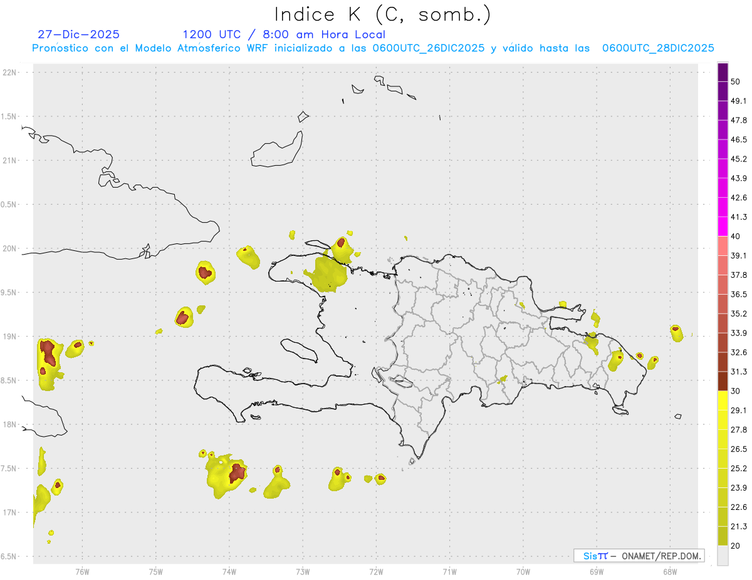This screenshot has height=580, width=752.
Task: Click "1200 UTC / 8:00 am Hora Local" text
Action: click(x=284, y=34)
